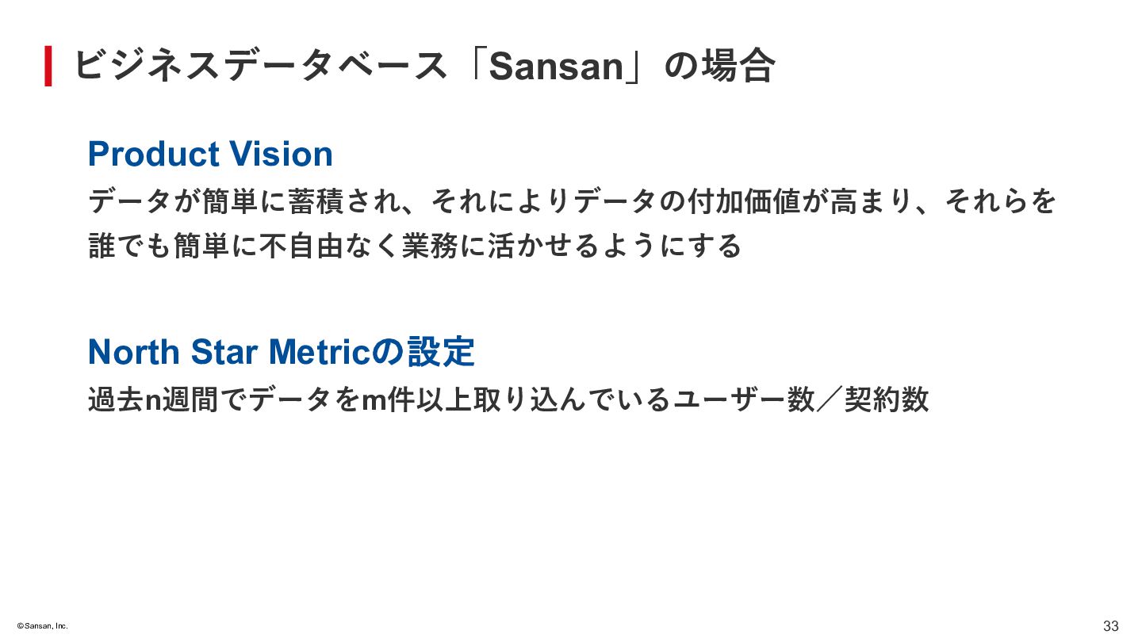
Task: Click the phrase 業務に活かせるようにする
Action: [571, 246]
